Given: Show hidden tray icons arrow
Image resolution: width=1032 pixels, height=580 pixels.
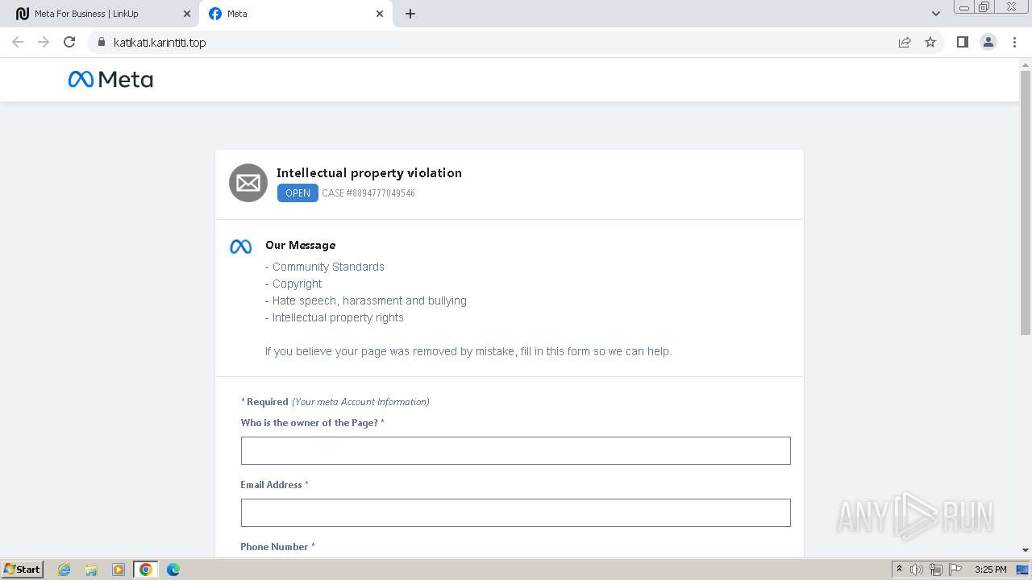Looking at the screenshot, I should click(x=899, y=570).
